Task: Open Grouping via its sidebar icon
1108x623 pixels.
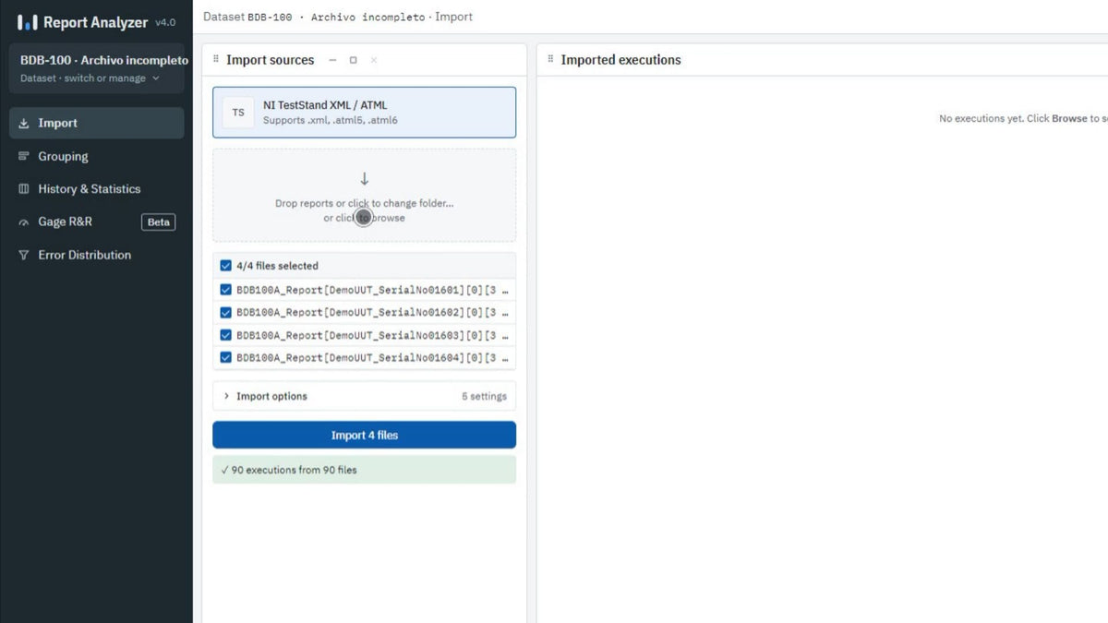Action: 24,156
